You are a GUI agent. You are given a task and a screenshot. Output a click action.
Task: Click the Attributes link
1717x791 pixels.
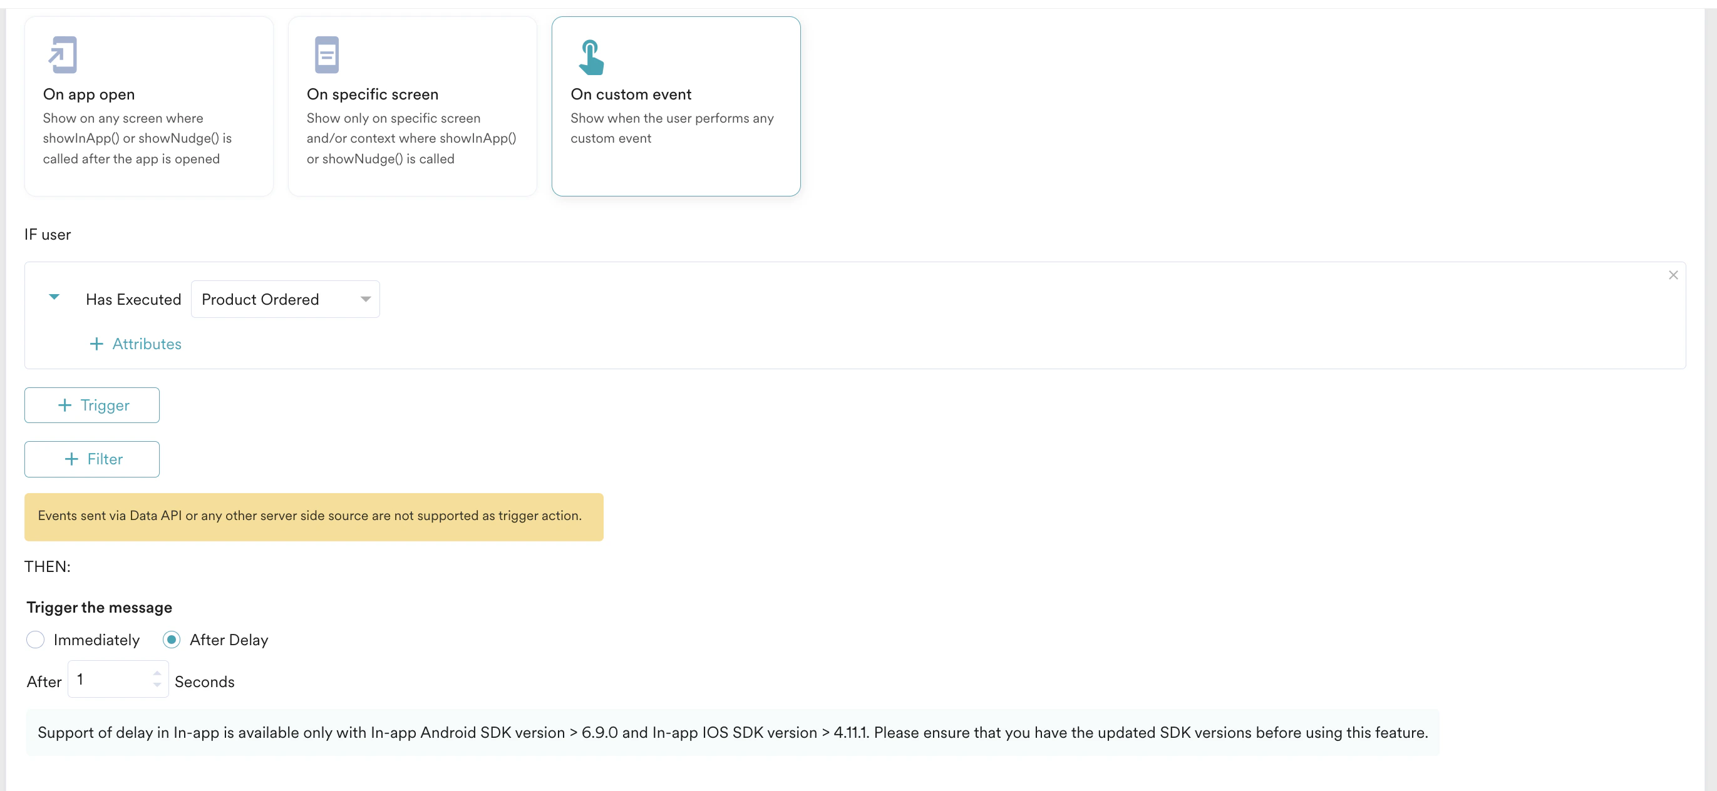(147, 344)
